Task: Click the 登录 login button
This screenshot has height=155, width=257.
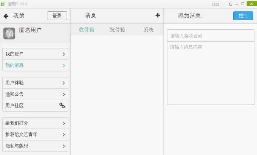Action: pos(57,16)
